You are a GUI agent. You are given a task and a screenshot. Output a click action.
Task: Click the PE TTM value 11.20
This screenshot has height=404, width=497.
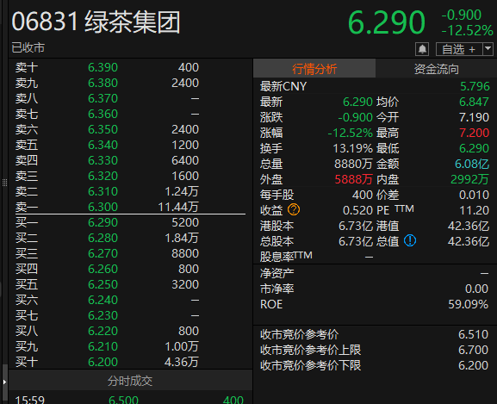(x=475, y=210)
